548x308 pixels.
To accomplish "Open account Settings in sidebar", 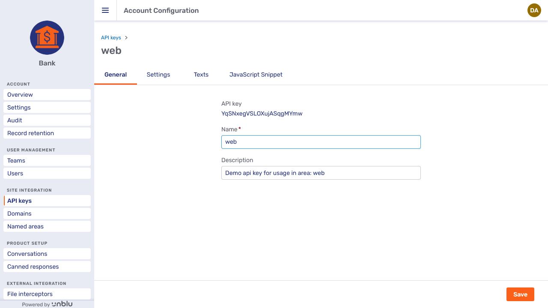I will (x=47, y=107).
